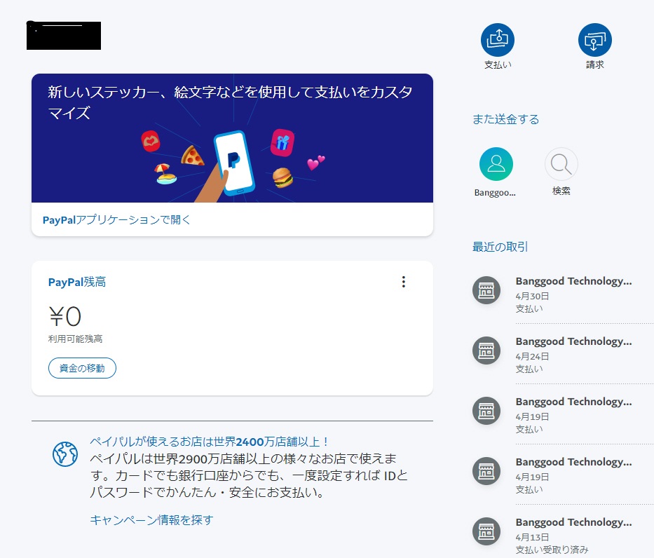The width and height of the screenshot is (654, 558).
Task: Click the 請求 request money icon
Action: pyautogui.click(x=595, y=40)
